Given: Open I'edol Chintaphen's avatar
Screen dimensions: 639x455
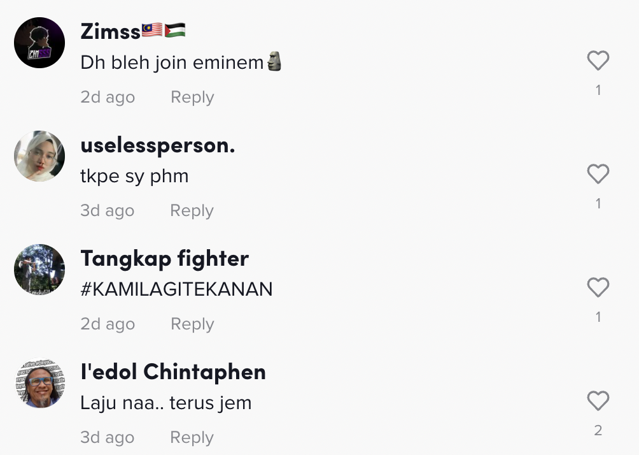Looking at the screenshot, I should tap(39, 383).
